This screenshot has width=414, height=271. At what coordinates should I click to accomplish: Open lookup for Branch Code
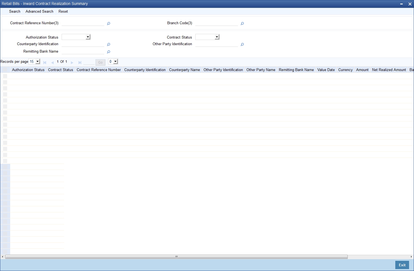242,24
